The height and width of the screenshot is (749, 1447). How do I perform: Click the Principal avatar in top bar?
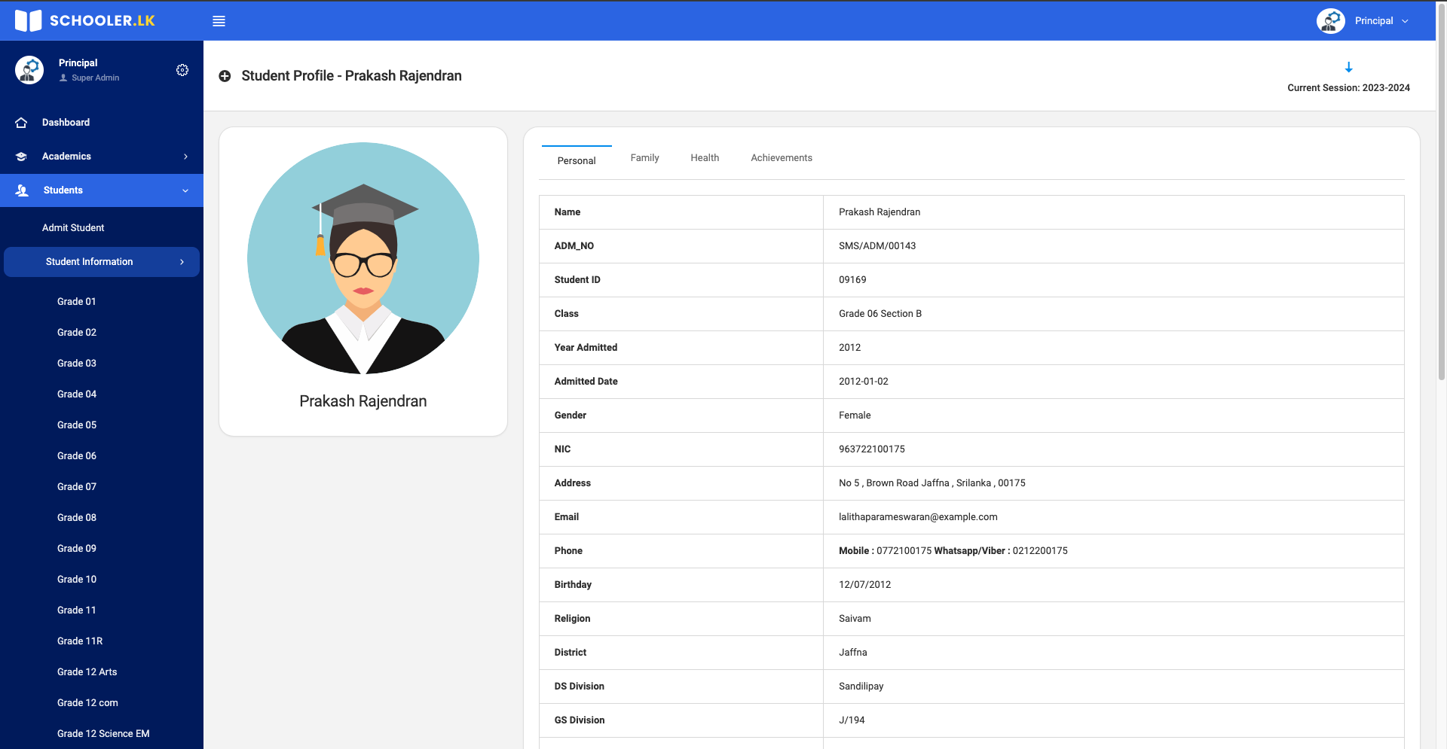pyautogui.click(x=1330, y=21)
